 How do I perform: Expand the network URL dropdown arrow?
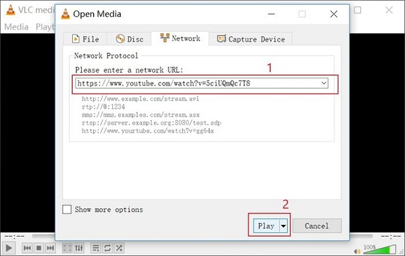click(323, 84)
